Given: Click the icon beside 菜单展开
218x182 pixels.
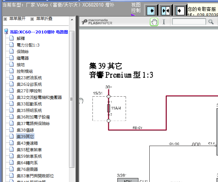Looking at the screenshot, I should 5,19.
